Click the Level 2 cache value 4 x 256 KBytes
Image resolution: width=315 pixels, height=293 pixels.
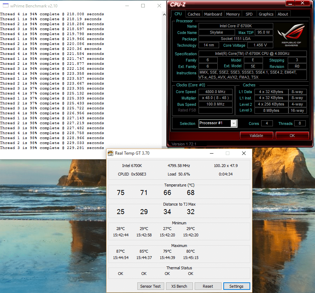point(271,104)
